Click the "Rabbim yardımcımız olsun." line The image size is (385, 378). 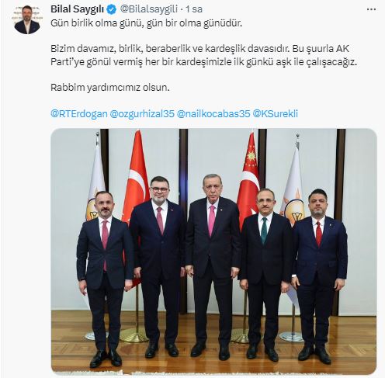110,88
